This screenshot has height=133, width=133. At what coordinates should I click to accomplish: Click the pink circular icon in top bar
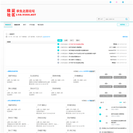tap(116, 2)
